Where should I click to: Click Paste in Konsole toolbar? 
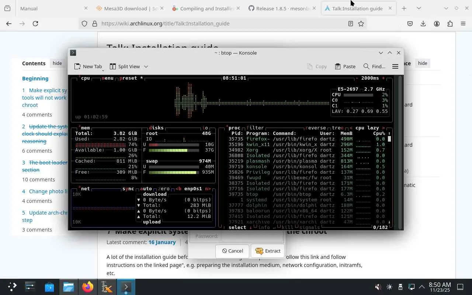coord(345,66)
